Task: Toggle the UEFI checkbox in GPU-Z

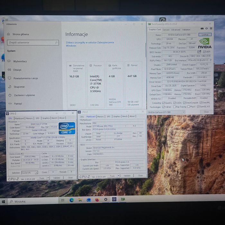Action: (204, 52)
